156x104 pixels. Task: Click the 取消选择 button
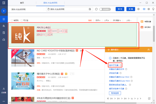(x=115, y=93)
